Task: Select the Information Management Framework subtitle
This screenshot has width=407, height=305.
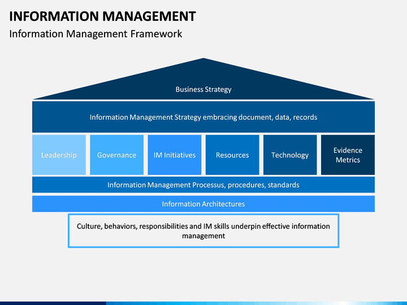Action: tap(96, 34)
